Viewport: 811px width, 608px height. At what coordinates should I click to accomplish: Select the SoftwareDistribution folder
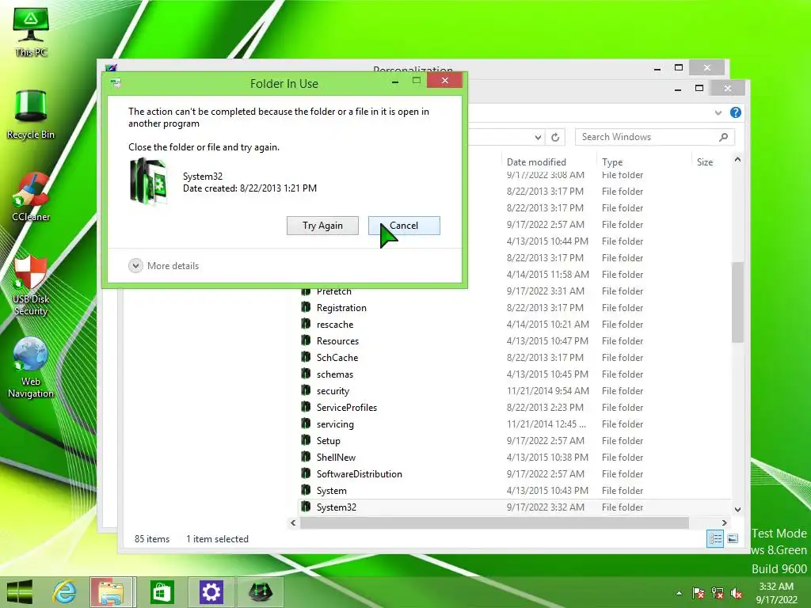359,473
